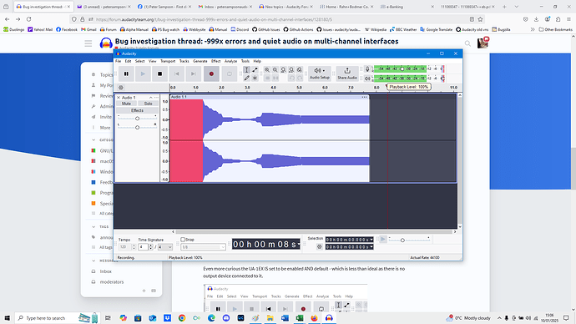Image resolution: width=576 pixels, height=324 pixels.
Task: Open the moderators link in forum sidebar
Action: [112, 281]
